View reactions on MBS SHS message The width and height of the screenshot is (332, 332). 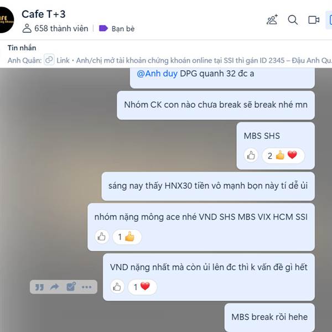[x=283, y=155]
